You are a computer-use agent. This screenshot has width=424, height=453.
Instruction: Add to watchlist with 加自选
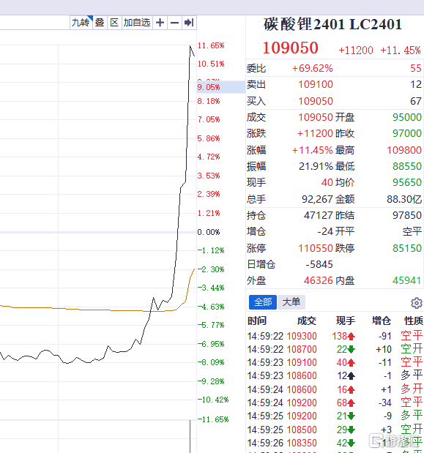[137, 23]
